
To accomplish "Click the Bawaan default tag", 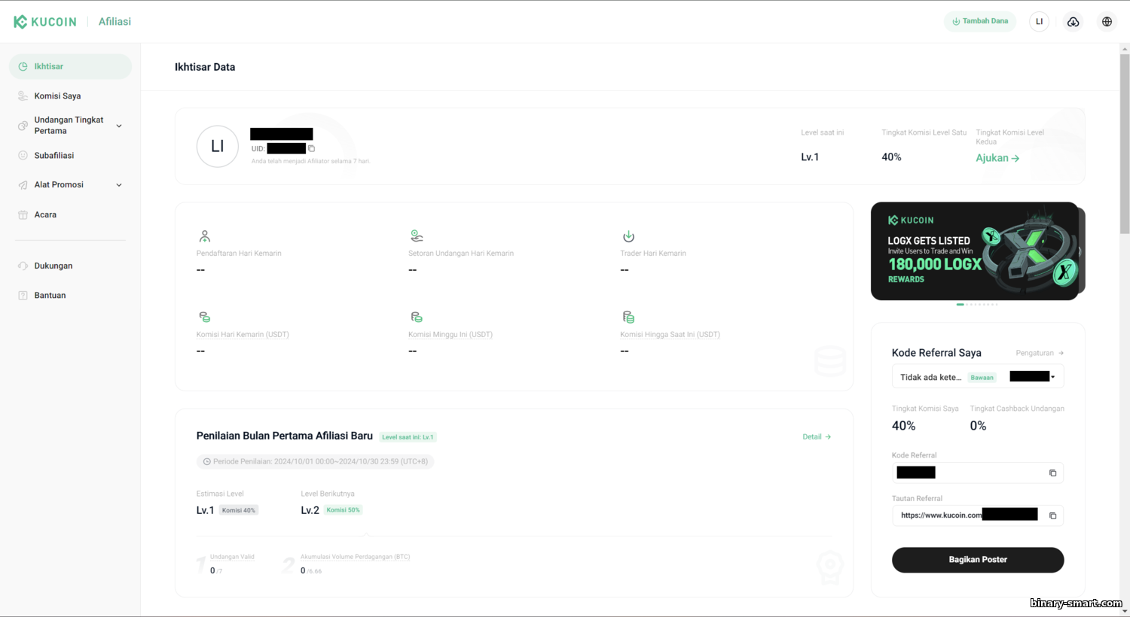I will point(982,378).
